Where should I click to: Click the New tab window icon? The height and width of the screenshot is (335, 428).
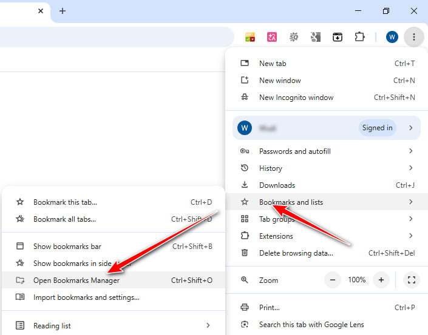pos(245,63)
